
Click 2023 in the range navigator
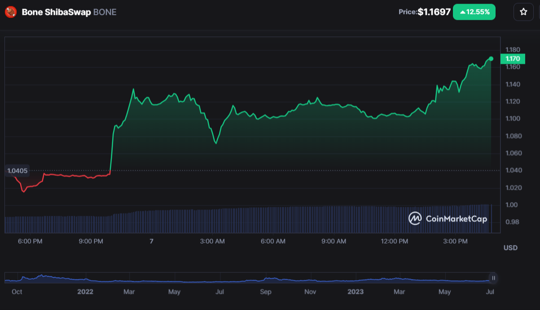(x=356, y=292)
